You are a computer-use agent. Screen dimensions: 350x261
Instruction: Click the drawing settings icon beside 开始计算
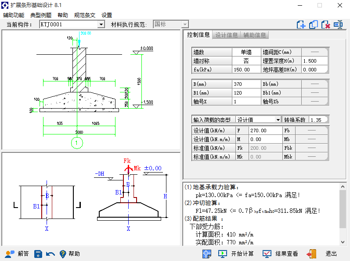coord(207,254)
